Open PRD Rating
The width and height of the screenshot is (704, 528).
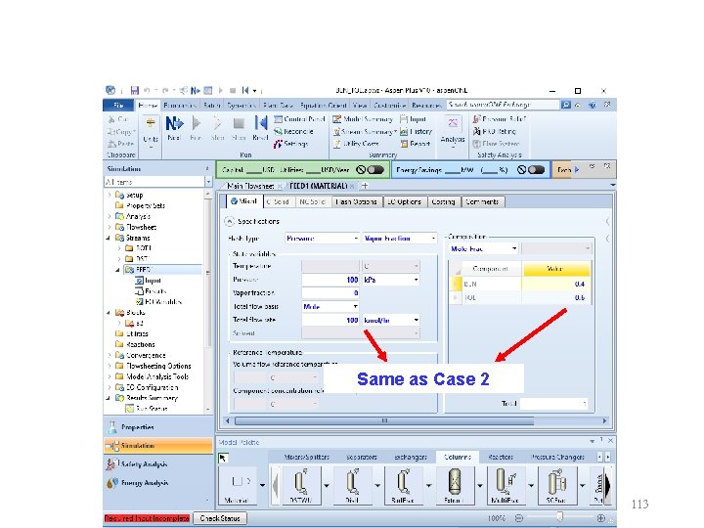point(495,132)
